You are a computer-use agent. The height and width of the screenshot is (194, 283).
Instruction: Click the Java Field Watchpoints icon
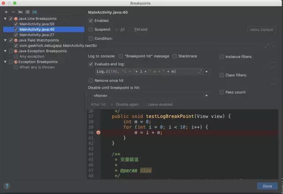(x=16, y=40)
